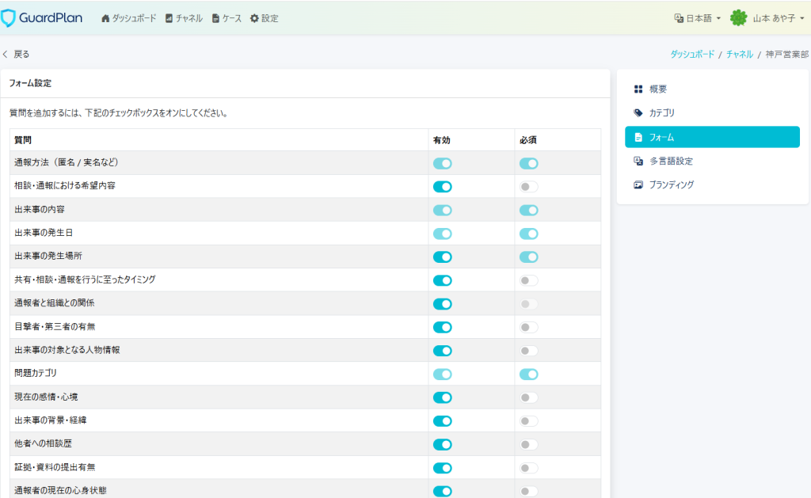The width and height of the screenshot is (811, 498).
Task: Click the チャネル chart icon in navbar
Action: pyautogui.click(x=169, y=18)
